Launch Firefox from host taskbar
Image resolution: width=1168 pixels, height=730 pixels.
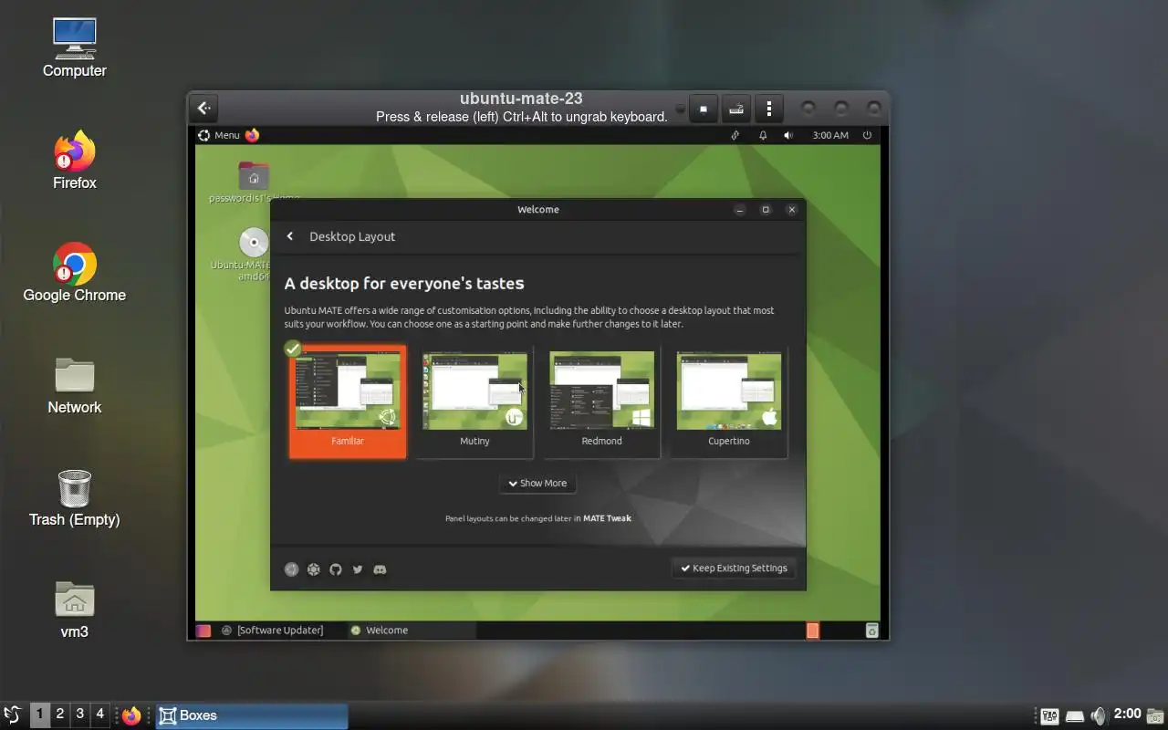pos(132,715)
